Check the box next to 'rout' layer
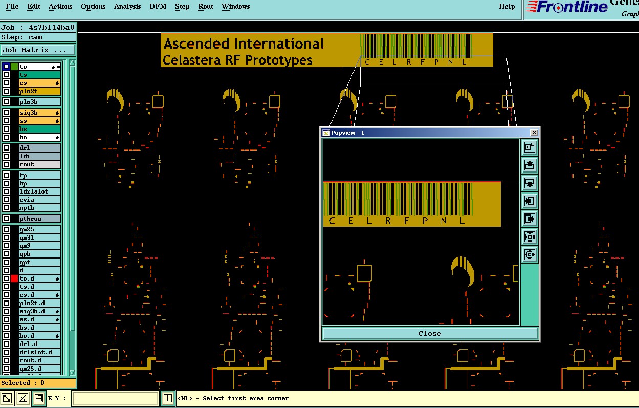This screenshot has width=639, height=408. tap(6, 164)
